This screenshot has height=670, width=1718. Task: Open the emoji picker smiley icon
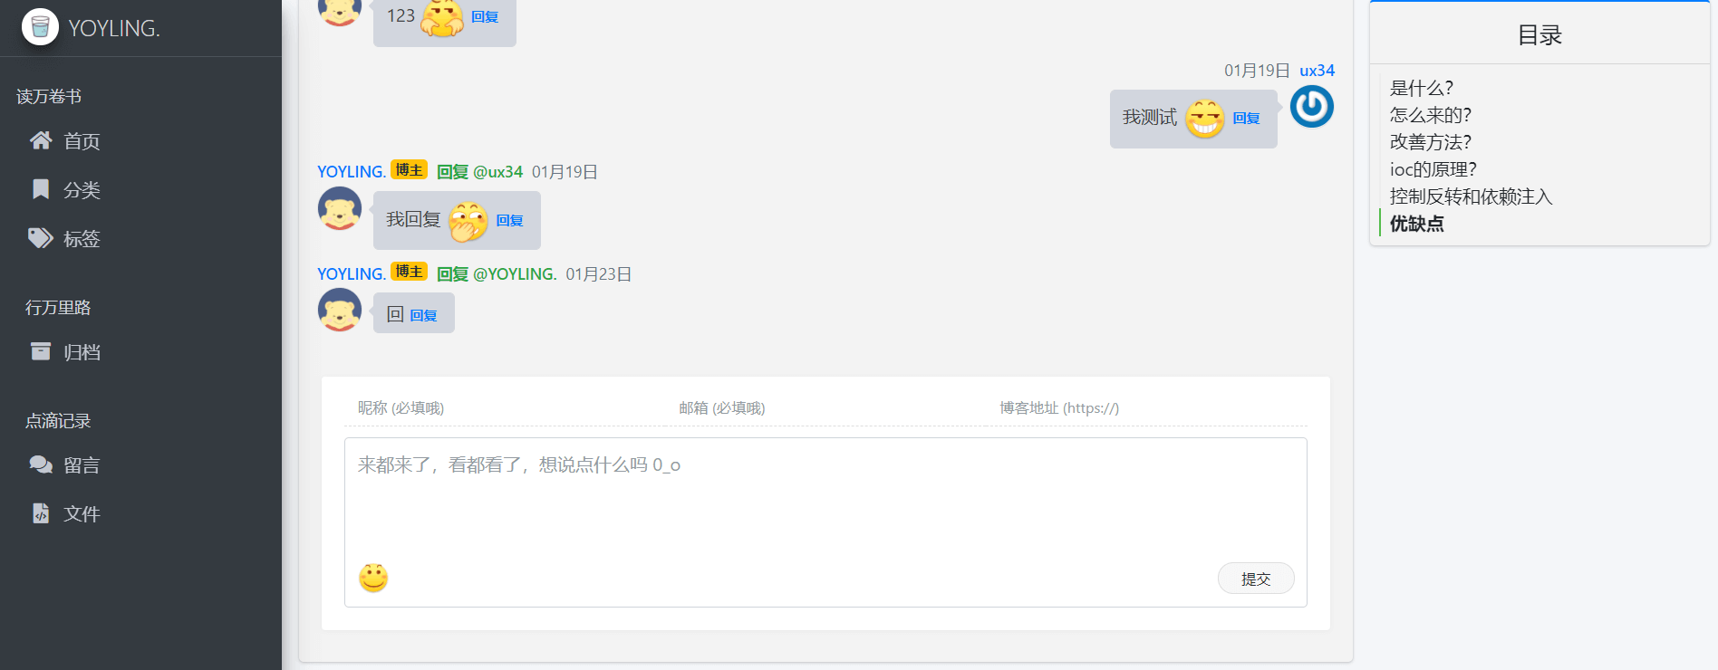[x=373, y=578]
